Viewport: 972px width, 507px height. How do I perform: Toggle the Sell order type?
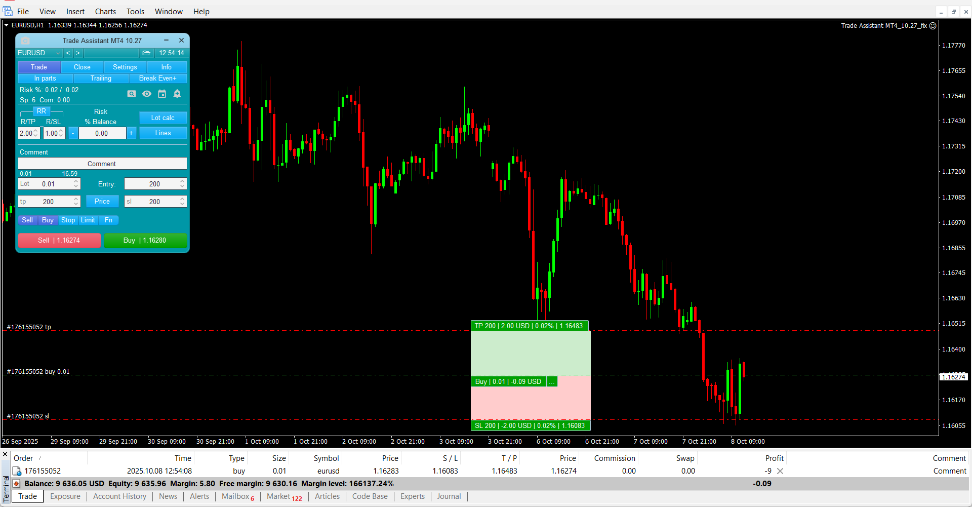pyautogui.click(x=27, y=220)
